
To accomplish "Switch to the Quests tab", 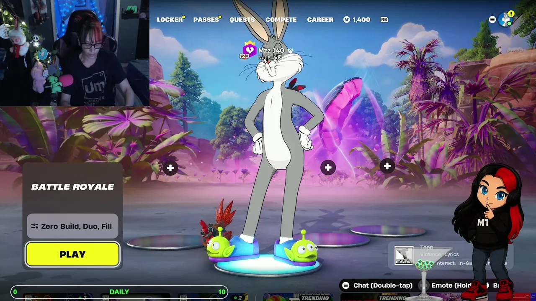I will click(242, 20).
